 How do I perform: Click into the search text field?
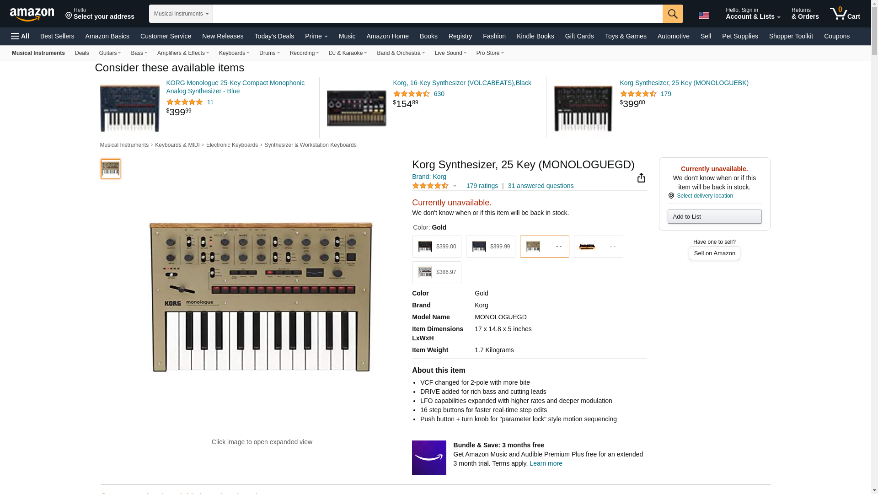click(x=437, y=14)
